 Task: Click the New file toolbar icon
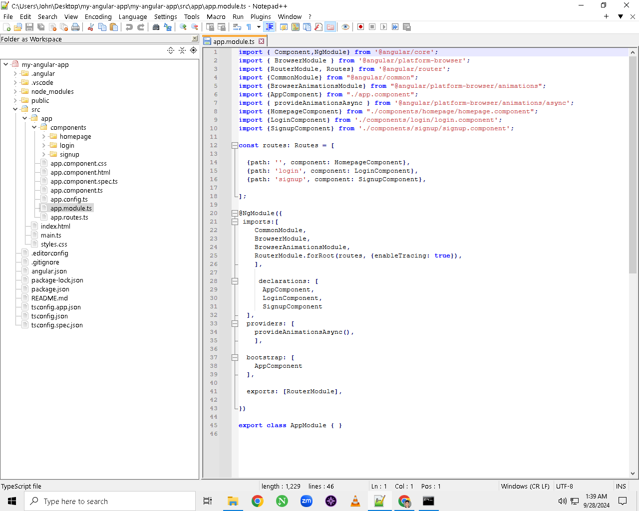pos(7,27)
